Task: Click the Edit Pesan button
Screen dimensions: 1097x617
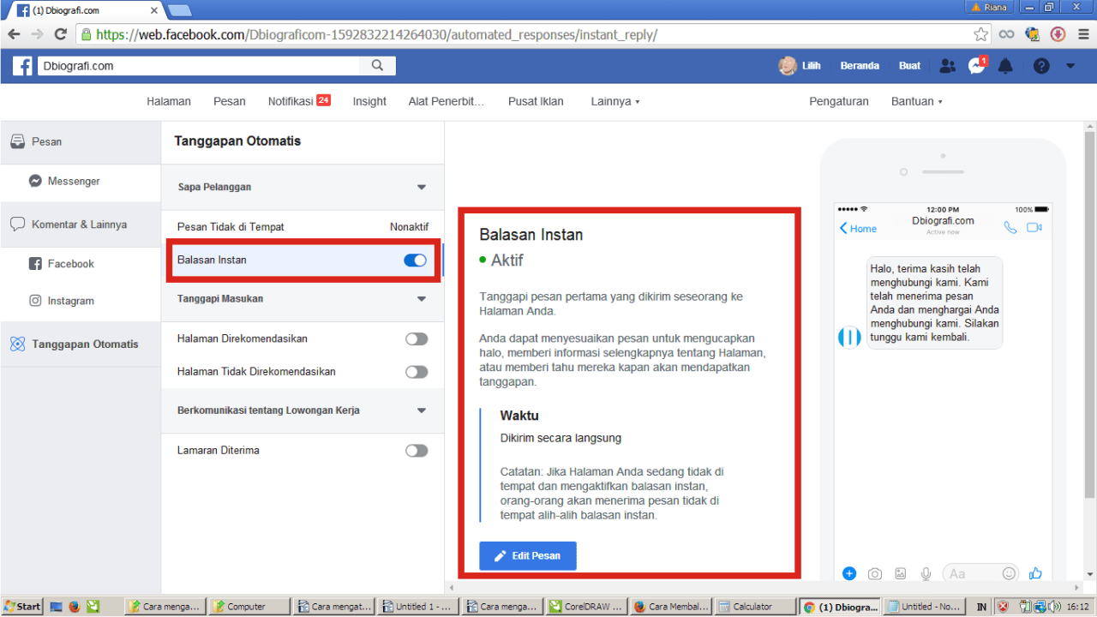Action: [528, 555]
